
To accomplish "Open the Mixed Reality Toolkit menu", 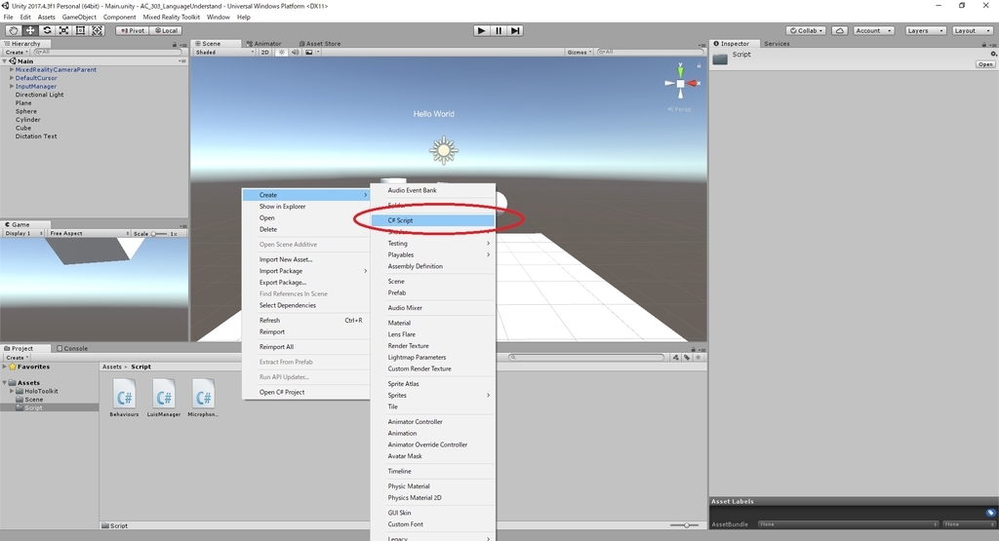I will point(172,18).
